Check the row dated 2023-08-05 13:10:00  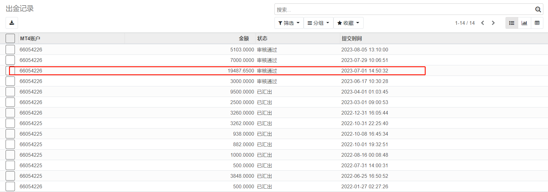[x=10, y=50]
